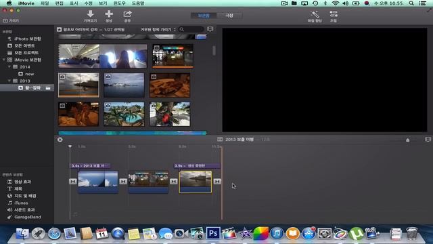Switch to the Library (보관함) tab

(204, 16)
